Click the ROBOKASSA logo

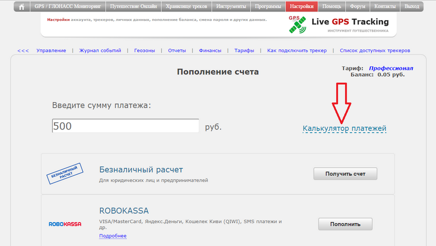[x=65, y=224]
